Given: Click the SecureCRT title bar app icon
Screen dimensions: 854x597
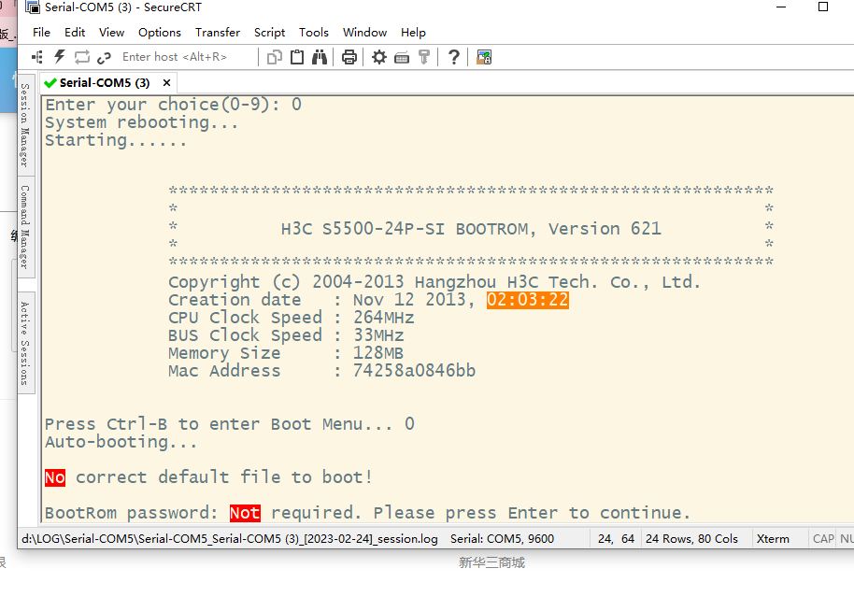Looking at the screenshot, I should [x=33, y=7].
